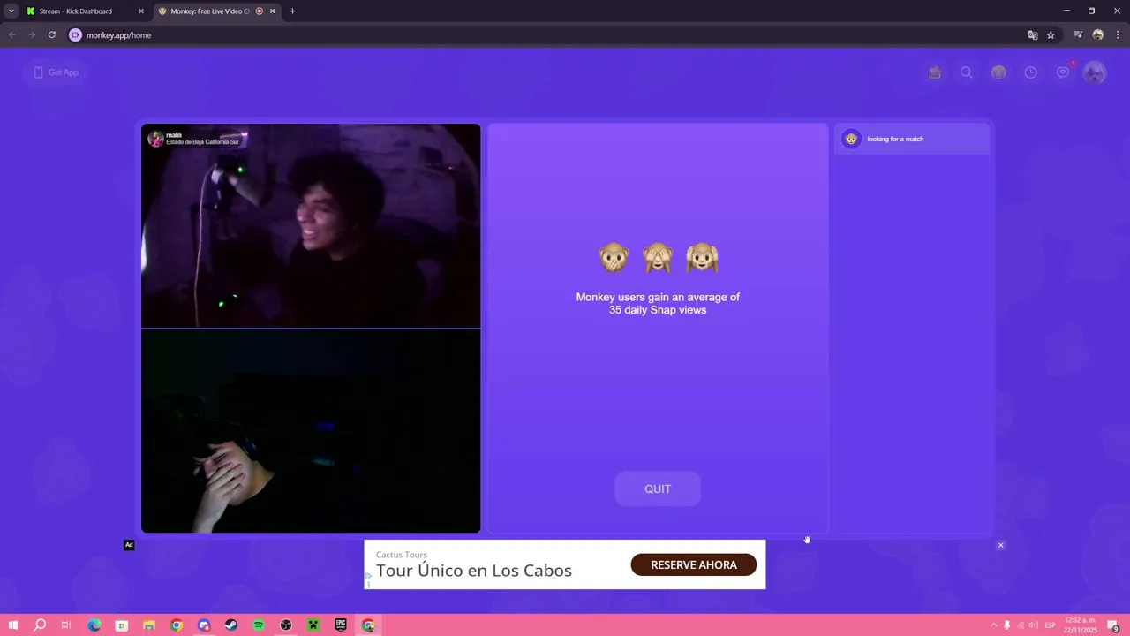
Task: Open the volume speaker tray icon
Action: tap(1034, 625)
